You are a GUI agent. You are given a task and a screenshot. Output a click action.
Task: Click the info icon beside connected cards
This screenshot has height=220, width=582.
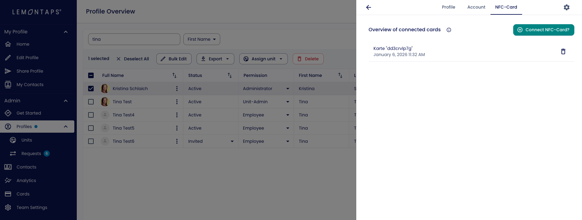(449, 30)
